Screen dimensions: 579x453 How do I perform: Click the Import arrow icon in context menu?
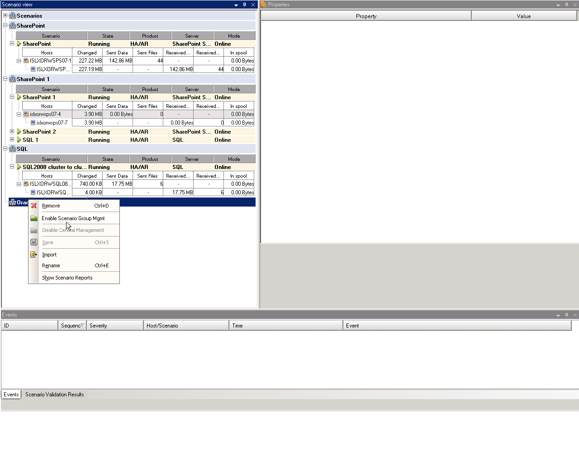point(34,254)
